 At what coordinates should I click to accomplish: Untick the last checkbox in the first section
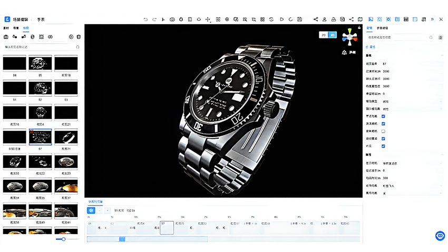tap(383, 146)
